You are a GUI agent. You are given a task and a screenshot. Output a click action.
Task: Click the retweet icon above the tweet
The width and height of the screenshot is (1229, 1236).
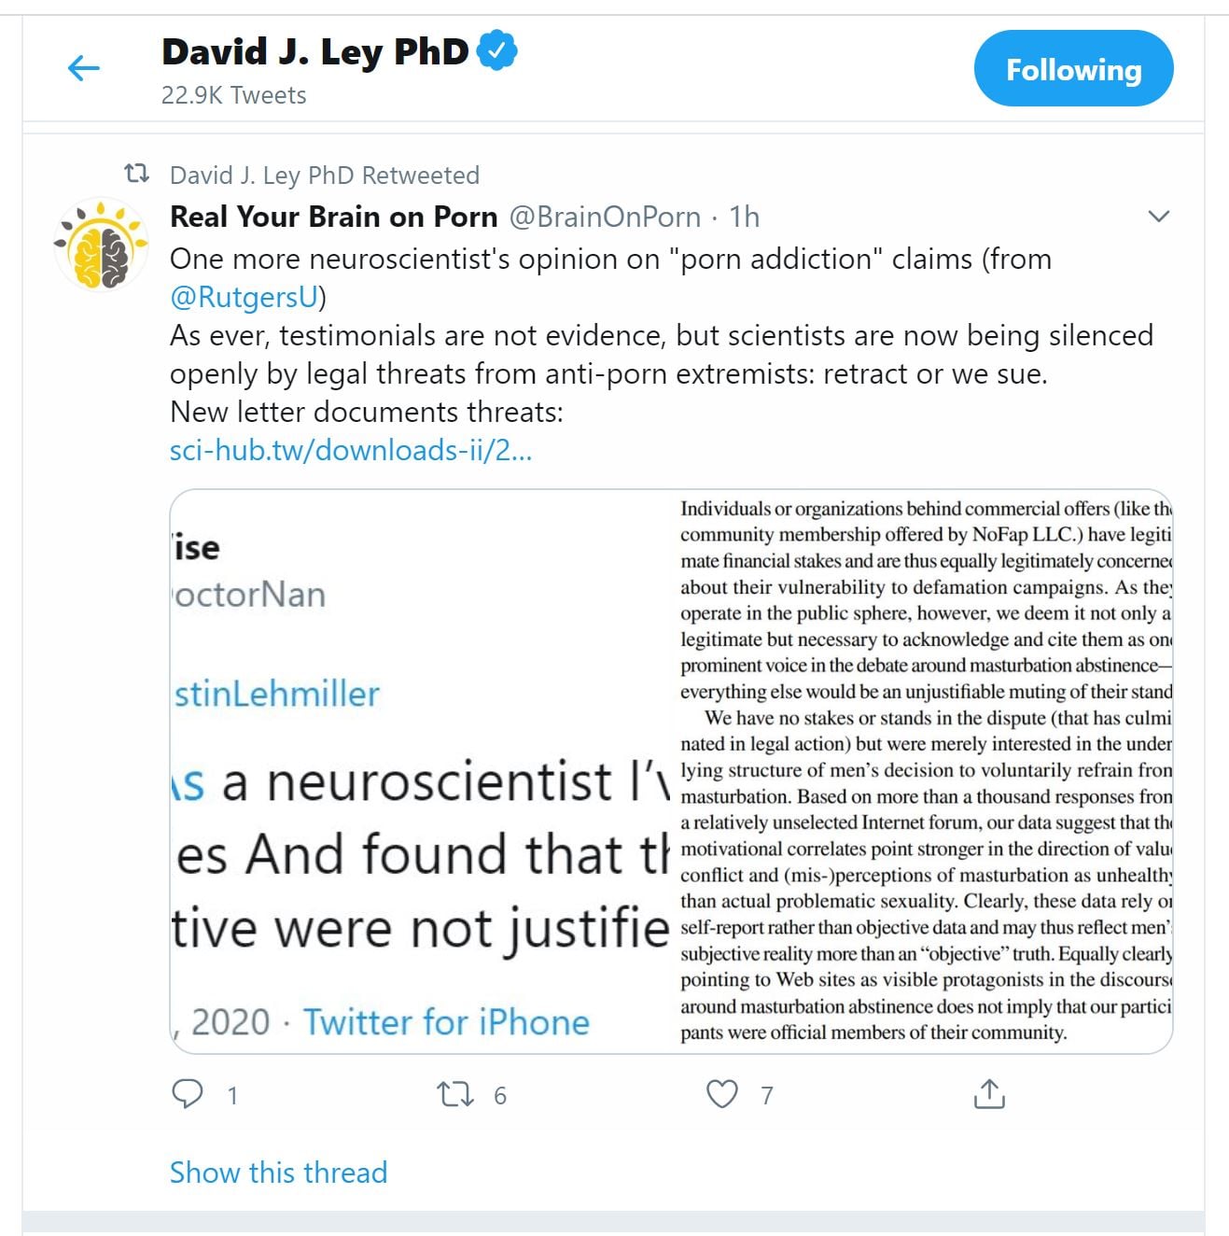pos(137,174)
